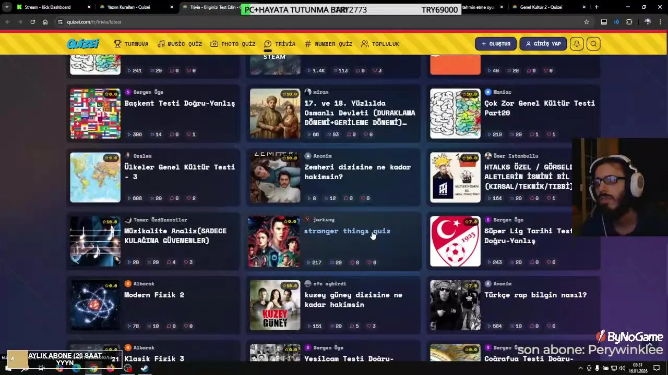Click volume icon in system tray
668x375 pixels.
[622, 368]
